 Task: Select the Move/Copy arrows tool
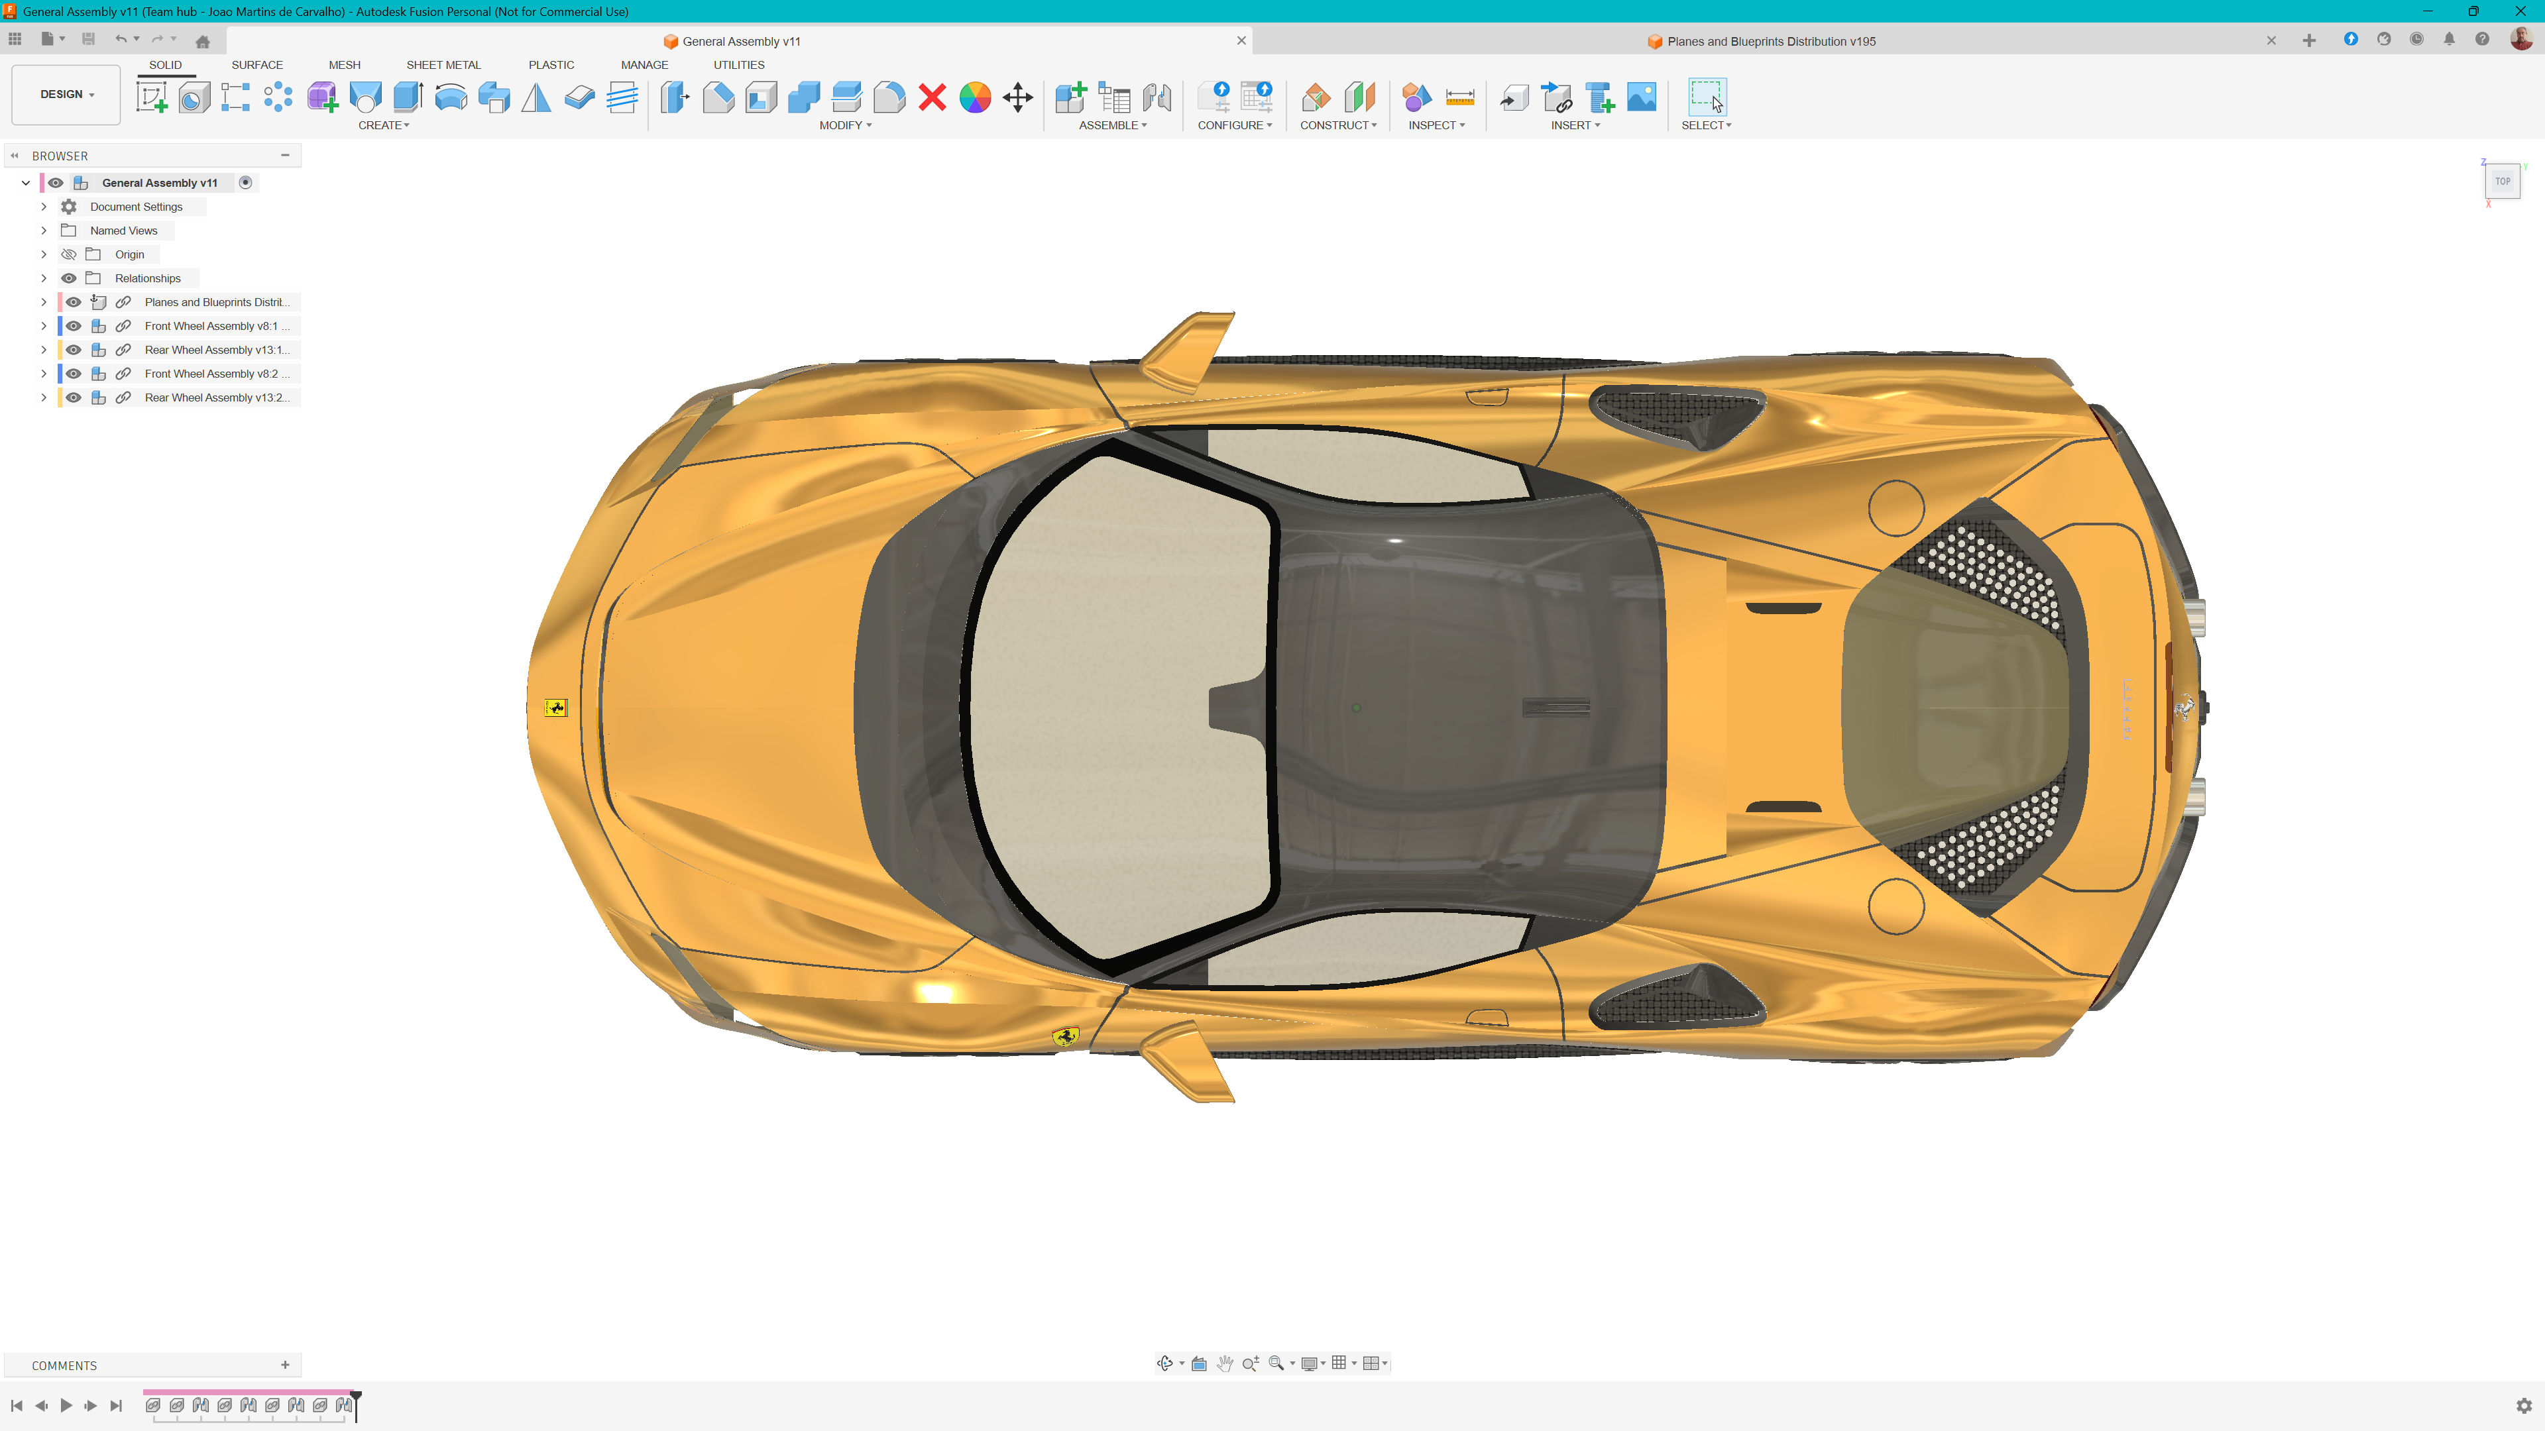[1017, 97]
